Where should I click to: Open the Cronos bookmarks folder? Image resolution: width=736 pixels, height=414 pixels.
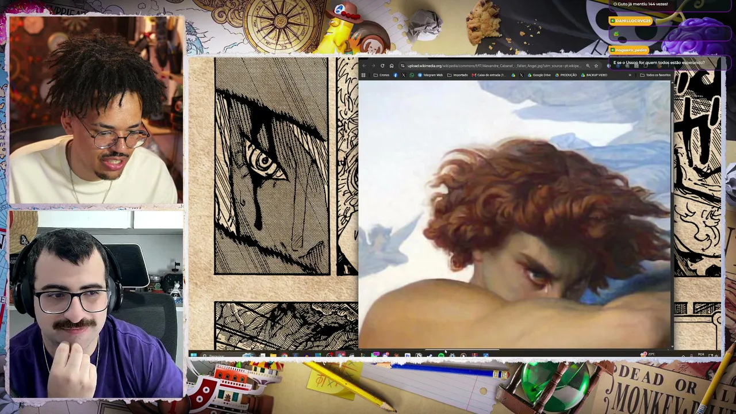coord(381,75)
